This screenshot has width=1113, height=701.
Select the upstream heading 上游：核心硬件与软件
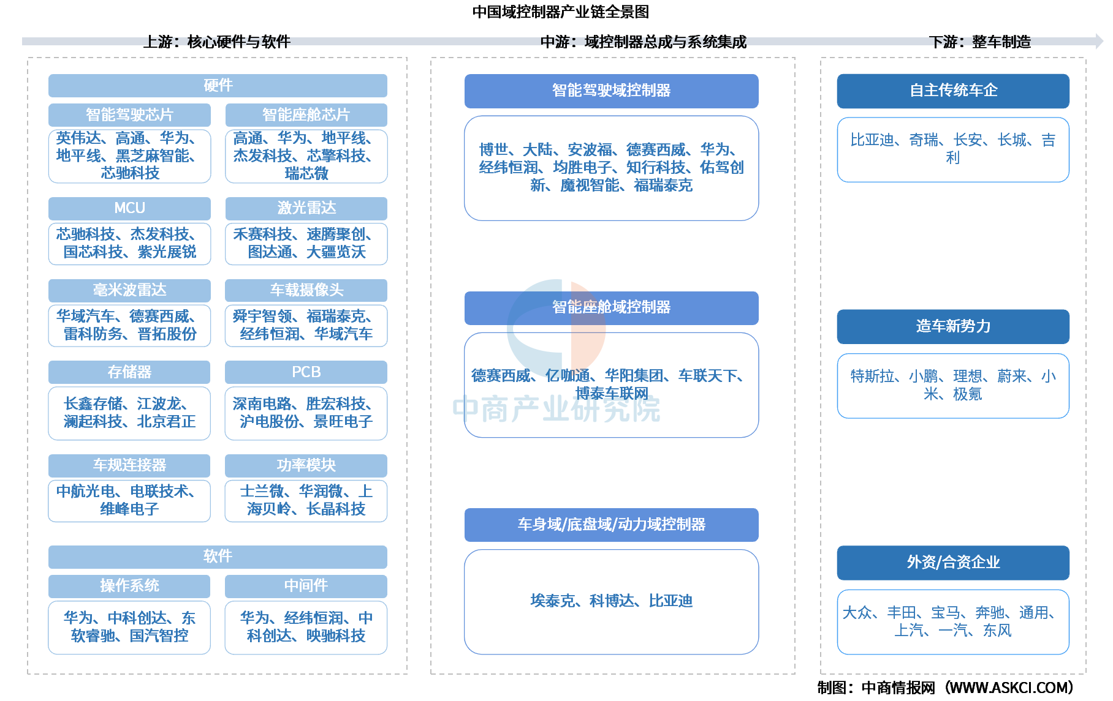click(217, 42)
